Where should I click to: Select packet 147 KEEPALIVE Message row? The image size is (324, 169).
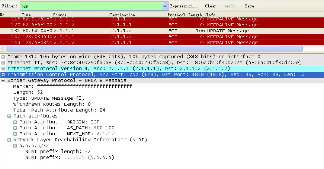(162, 37)
